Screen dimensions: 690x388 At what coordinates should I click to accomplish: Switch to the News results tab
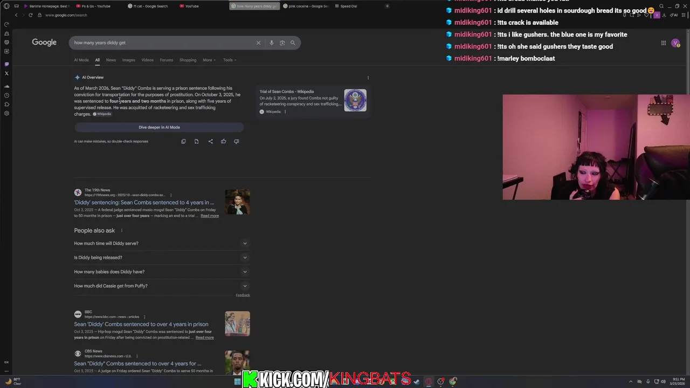coord(111,60)
